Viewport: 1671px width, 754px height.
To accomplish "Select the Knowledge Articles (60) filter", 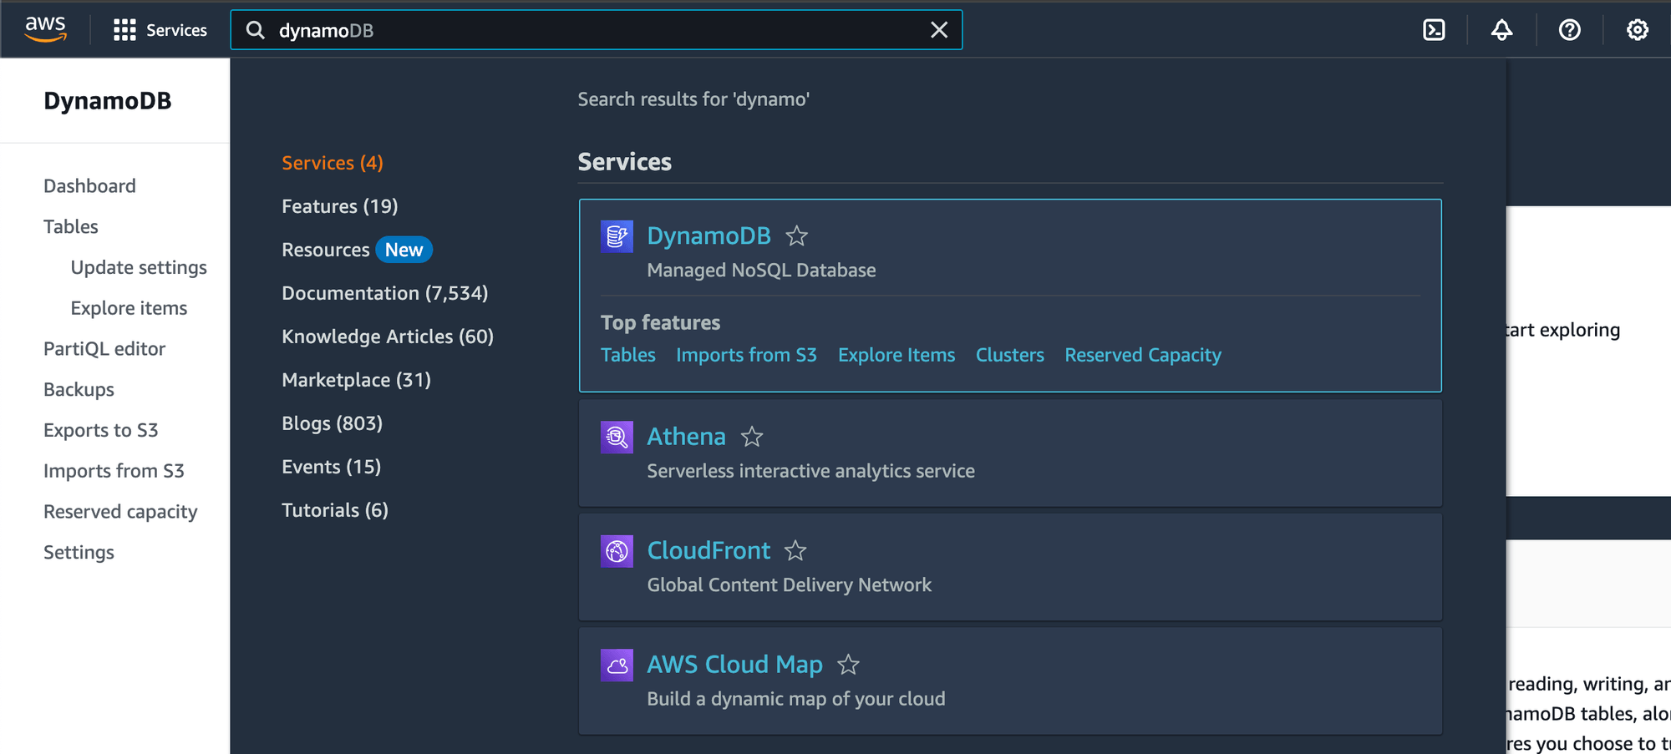I will coord(388,337).
